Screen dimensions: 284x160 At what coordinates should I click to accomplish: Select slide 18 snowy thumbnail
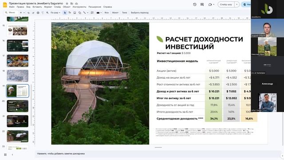coord(18,76)
